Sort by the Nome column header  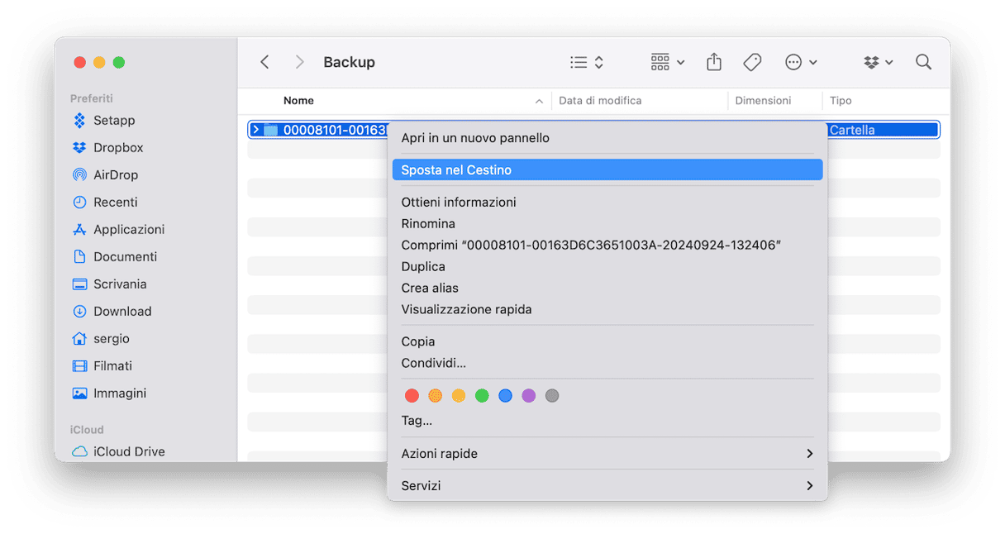point(299,101)
